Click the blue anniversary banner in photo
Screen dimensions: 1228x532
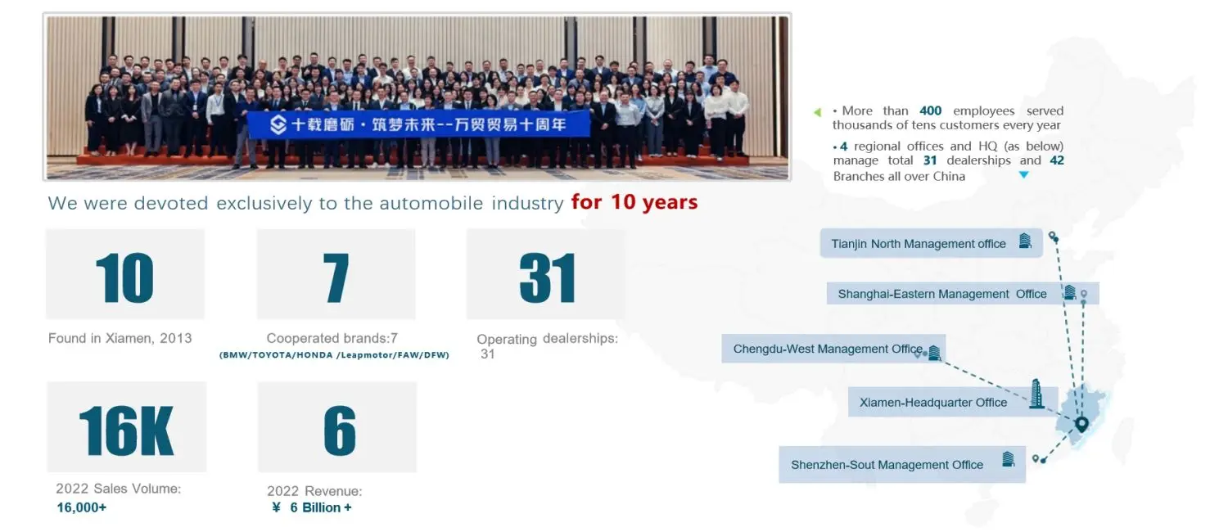pyautogui.click(x=418, y=124)
